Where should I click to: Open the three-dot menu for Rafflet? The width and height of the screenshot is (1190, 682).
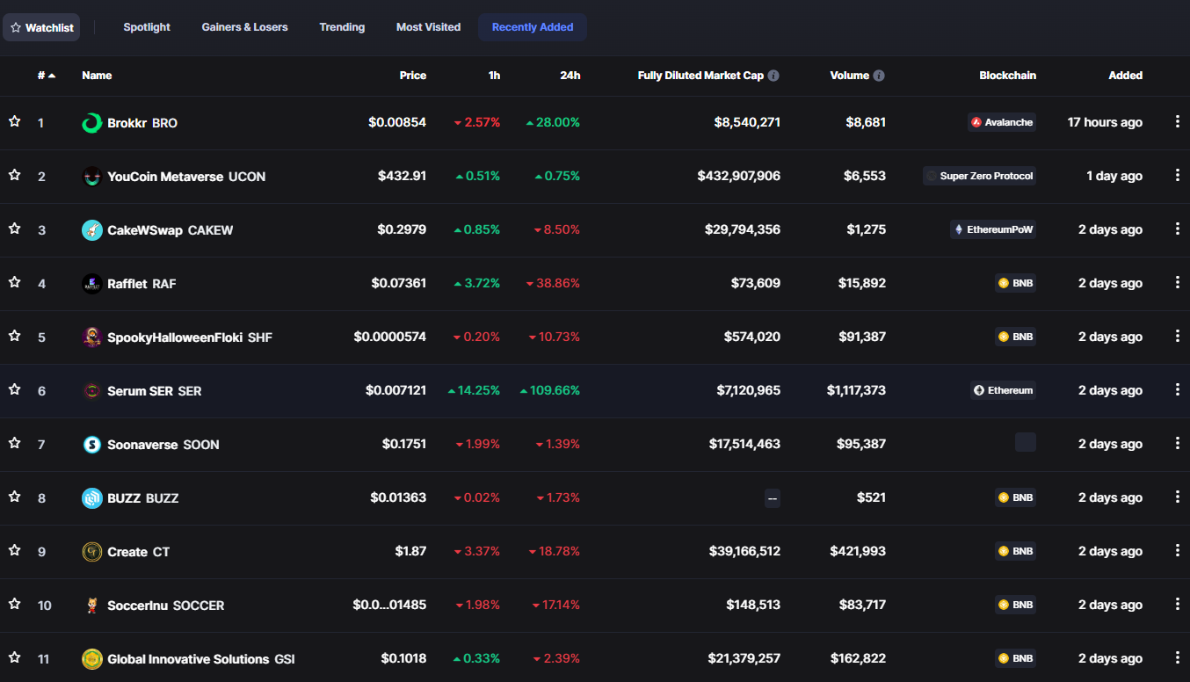(1178, 283)
